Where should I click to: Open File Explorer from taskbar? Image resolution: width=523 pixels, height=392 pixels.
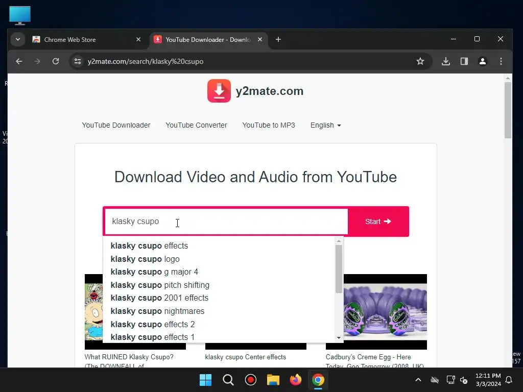point(273,380)
